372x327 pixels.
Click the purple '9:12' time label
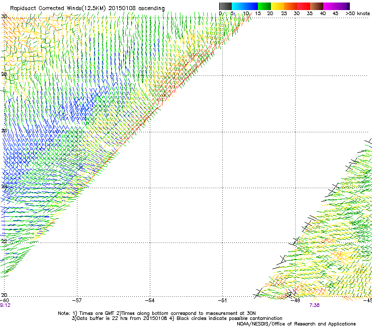5,305
